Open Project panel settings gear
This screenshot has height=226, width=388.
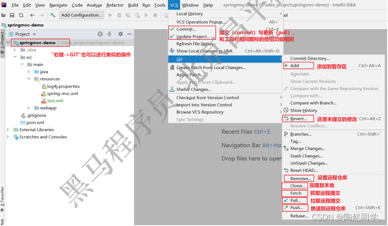pyautogui.click(x=120, y=34)
